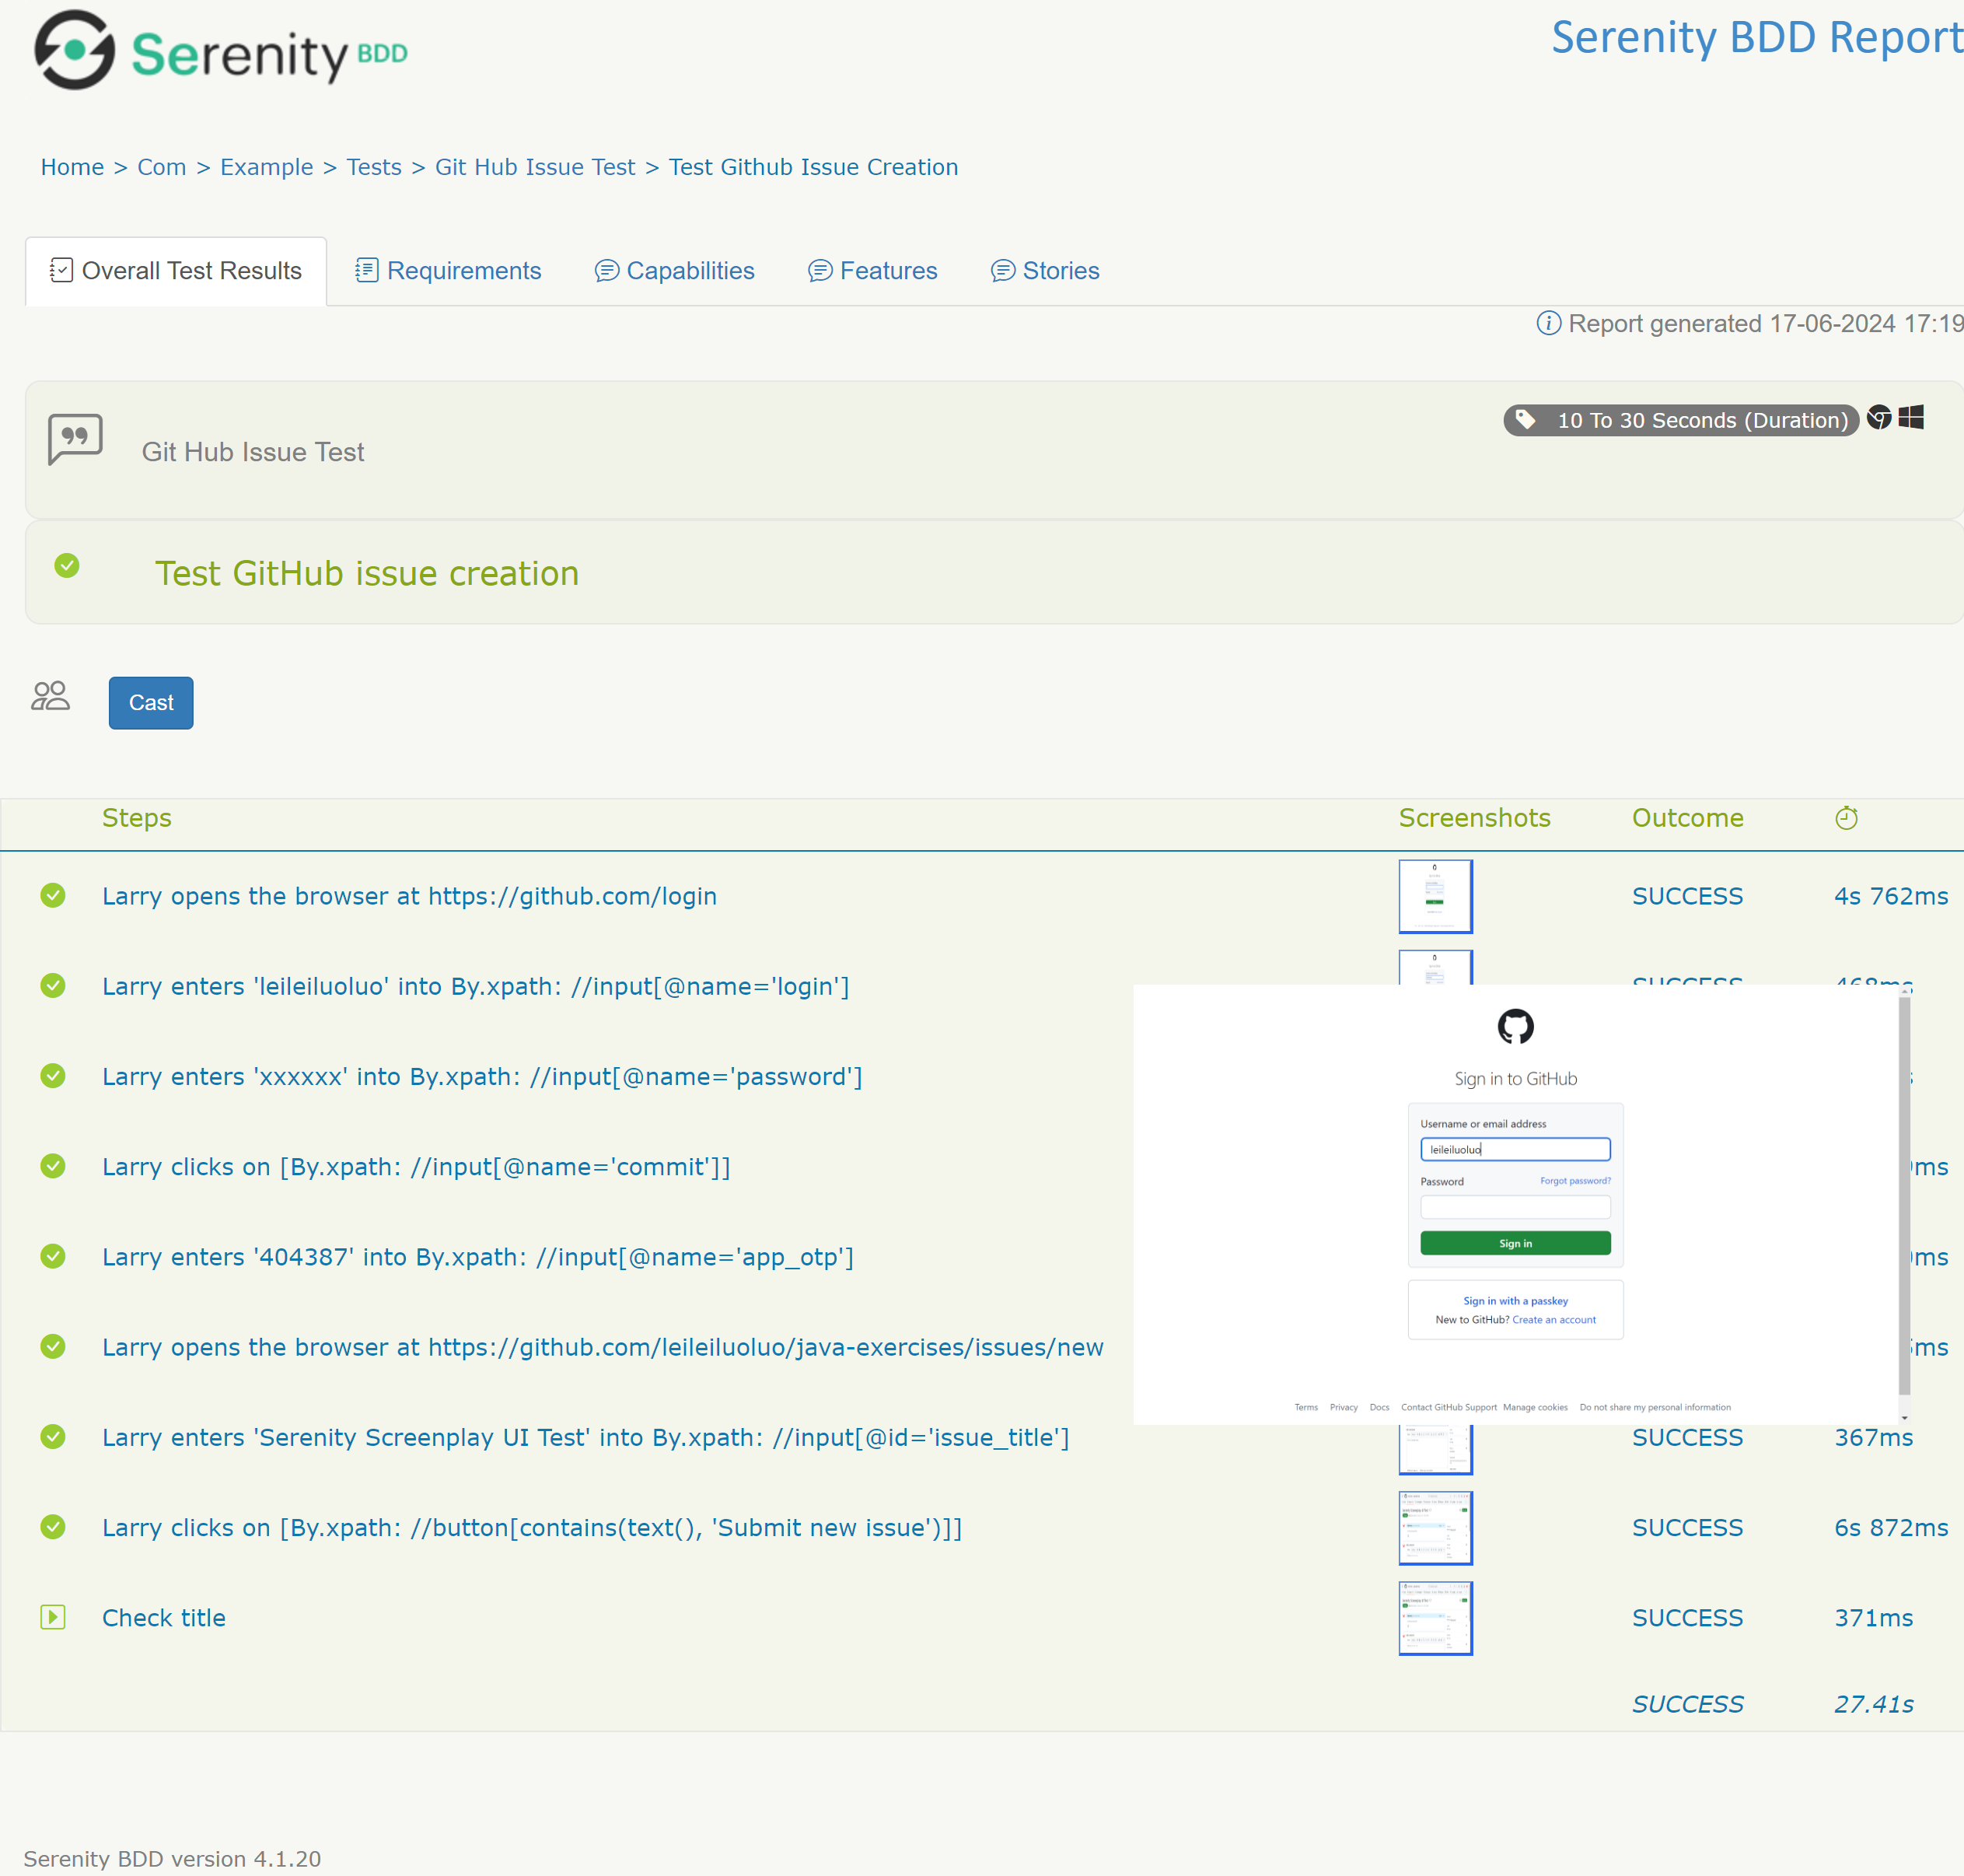Click the Password field in preview

(1515, 1207)
